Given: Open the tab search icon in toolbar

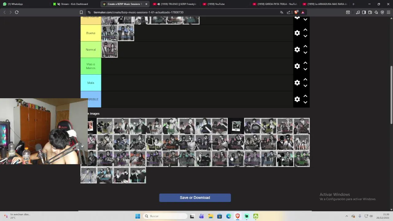Looking at the screenshot, I should (348, 12).
